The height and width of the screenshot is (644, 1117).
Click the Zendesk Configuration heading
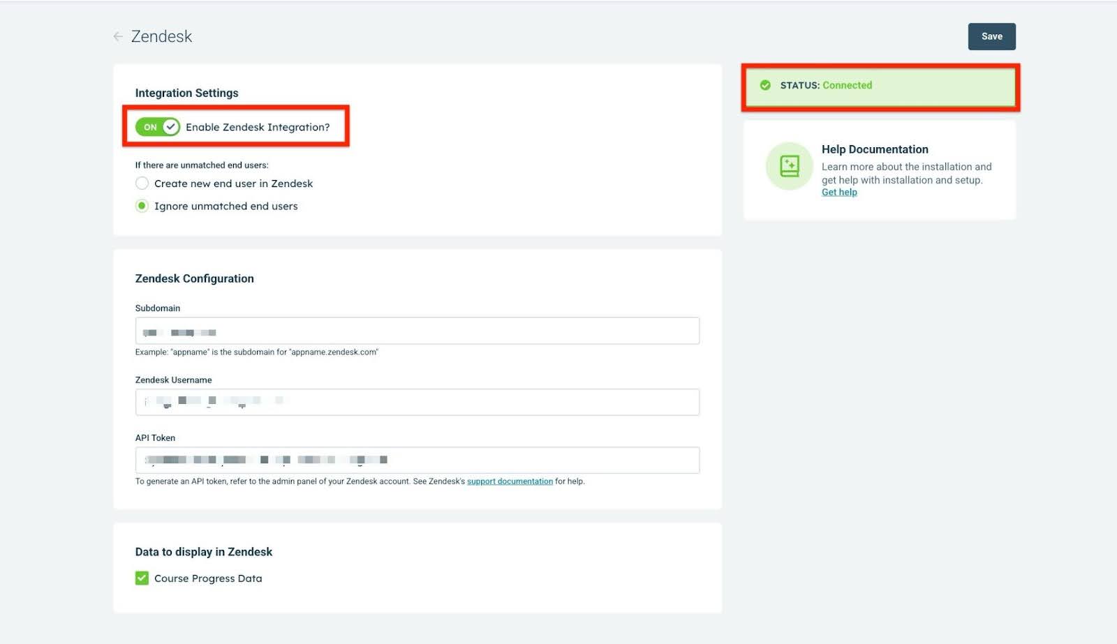tap(194, 278)
